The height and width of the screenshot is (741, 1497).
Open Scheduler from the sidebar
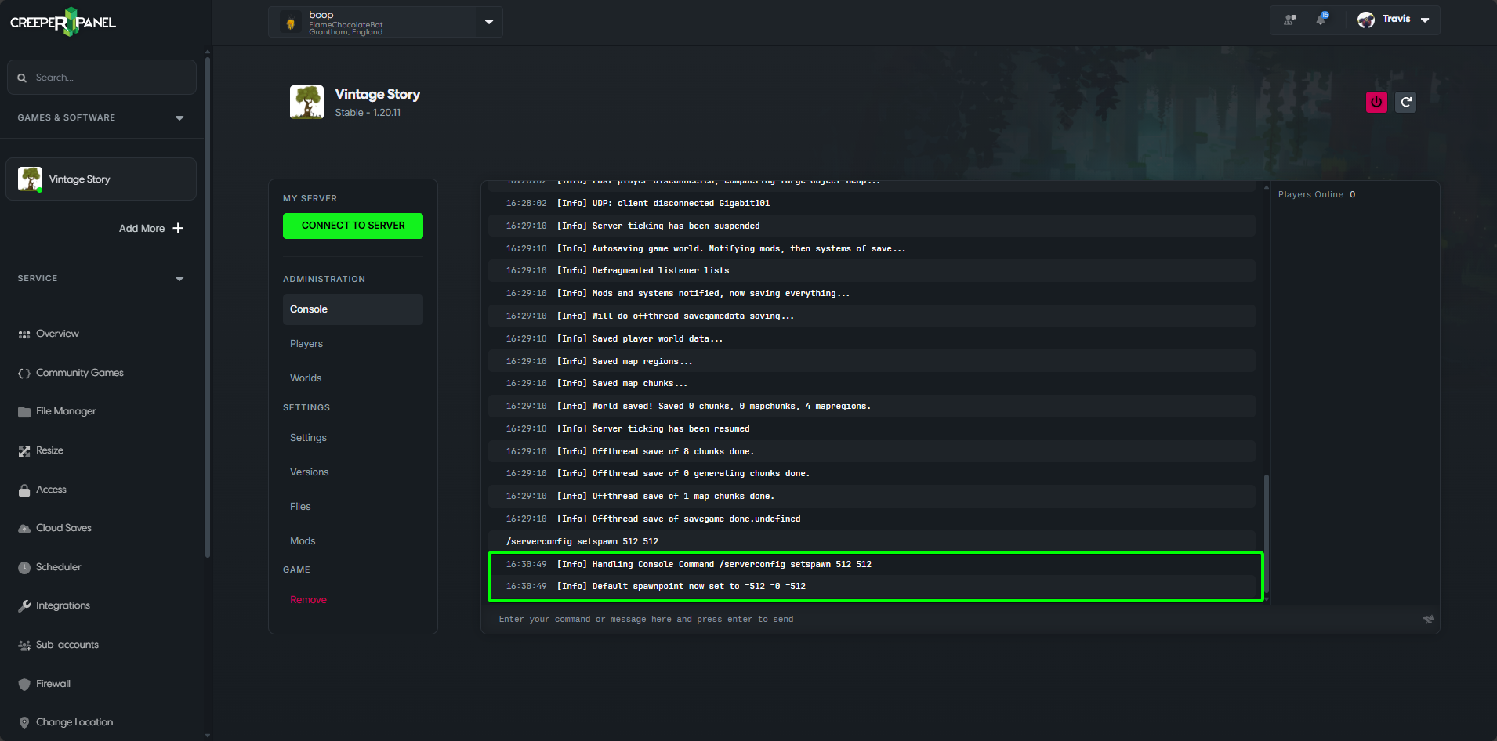(58, 567)
